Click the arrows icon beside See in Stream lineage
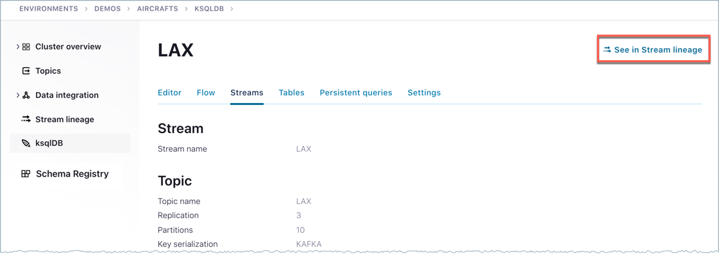The width and height of the screenshot is (719, 254). (607, 49)
